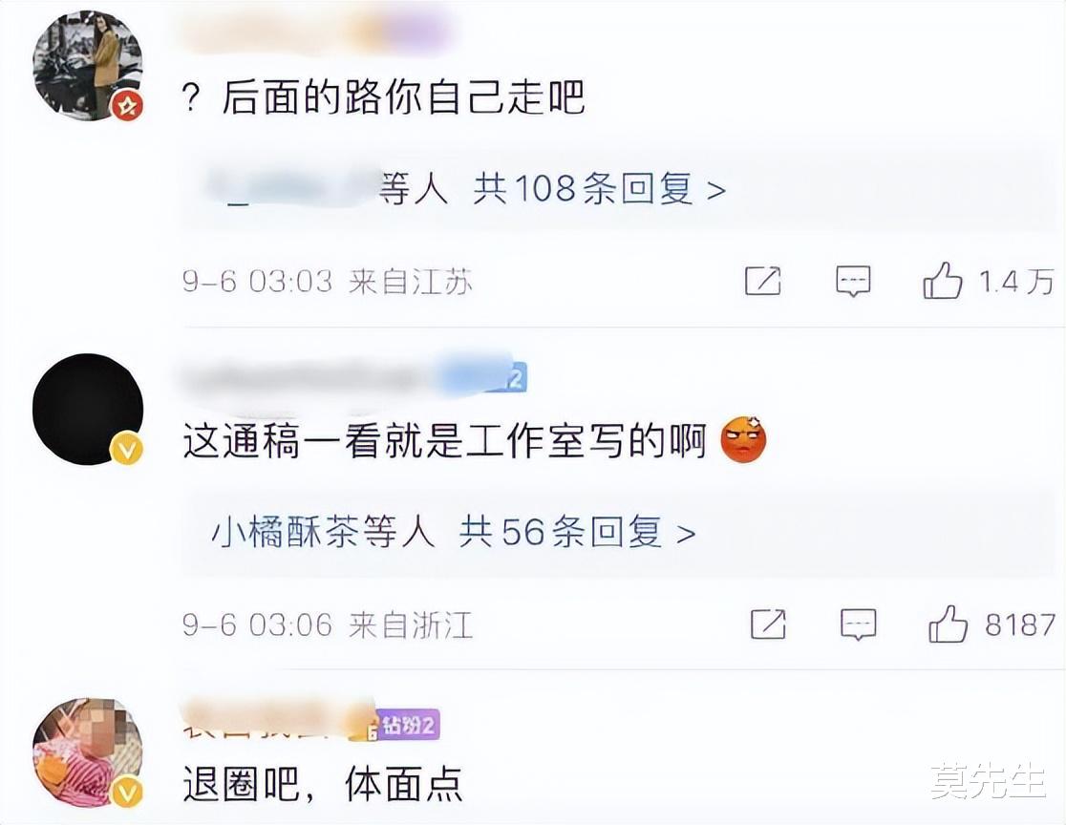Screen dimensions: 1066x825
Task: Open the solid black profile avatar
Action: pos(88,409)
